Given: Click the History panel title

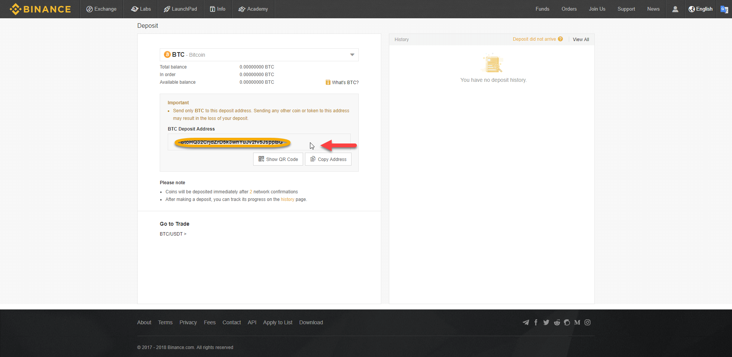Looking at the screenshot, I should tap(401, 40).
